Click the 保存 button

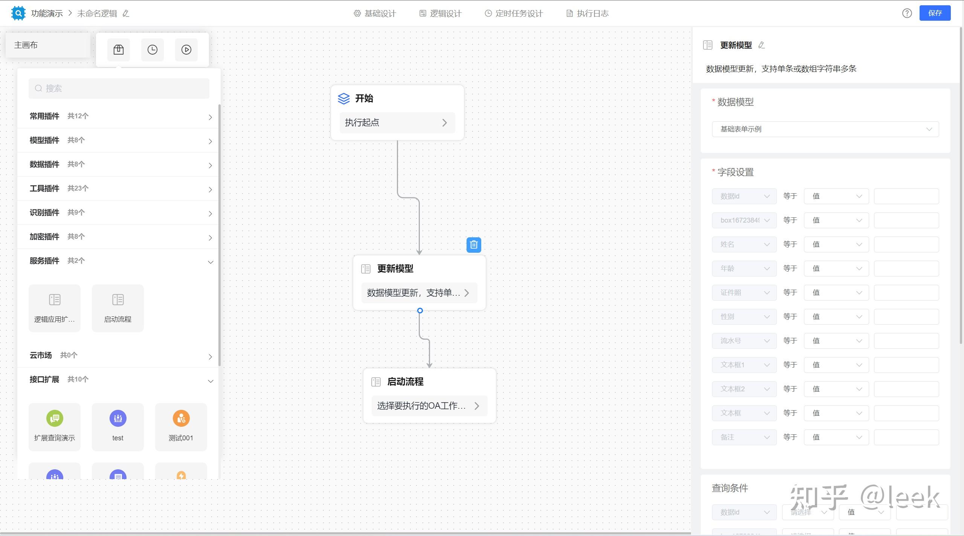[935, 13]
